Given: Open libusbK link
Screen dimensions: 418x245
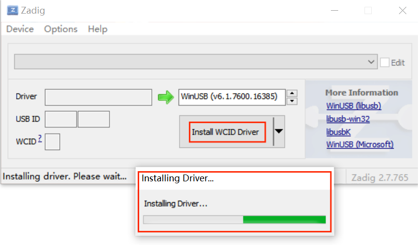Looking at the screenshot, I should tap(338, 132).
